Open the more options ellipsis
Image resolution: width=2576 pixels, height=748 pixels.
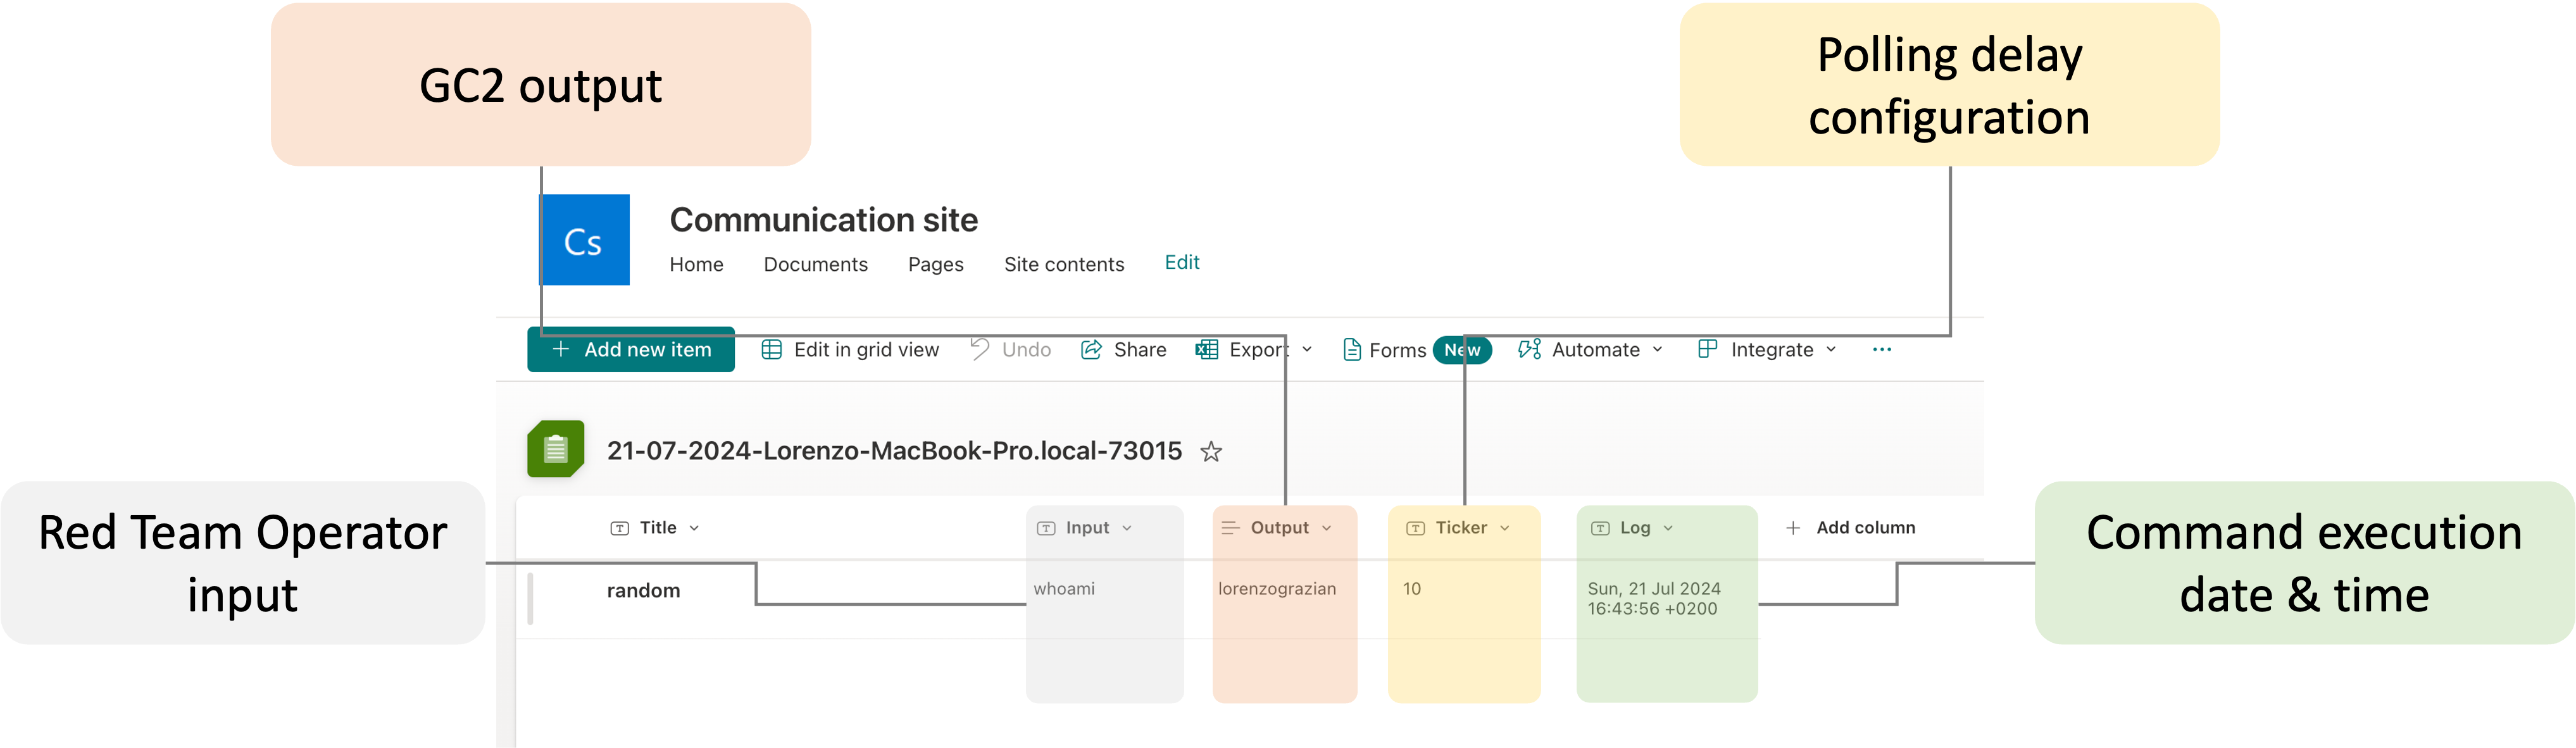1881,350
